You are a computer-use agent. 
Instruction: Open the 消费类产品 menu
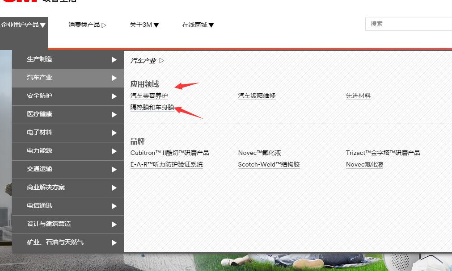pyautogui.click(x=87, y=25)
